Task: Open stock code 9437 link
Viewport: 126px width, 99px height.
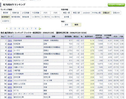Action: coord(10,94)
